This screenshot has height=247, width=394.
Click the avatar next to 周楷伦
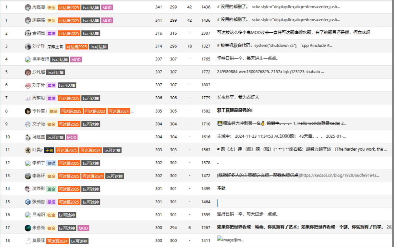tap(28, 98)
